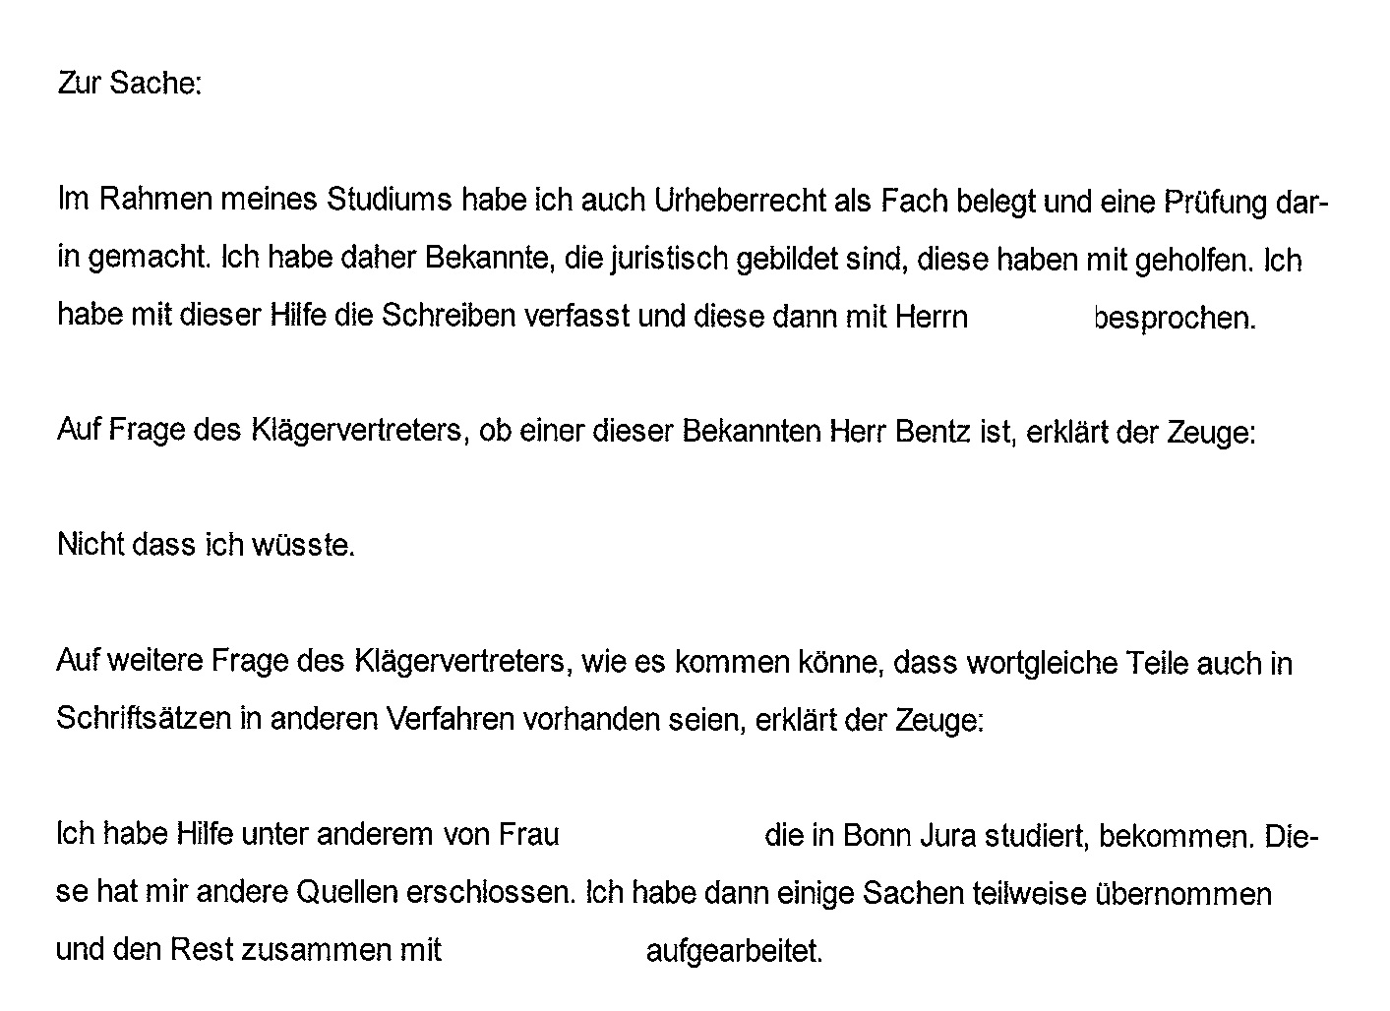This screenshot has width=1390, height=1011.
Task: Click the word "Urheberrecht" in first paragraph
Action: click(738, 202)
